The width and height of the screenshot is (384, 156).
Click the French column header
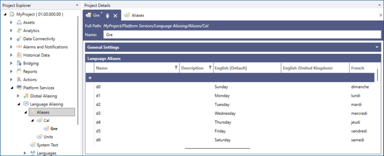pyautogui.click(x=358, y=68)
